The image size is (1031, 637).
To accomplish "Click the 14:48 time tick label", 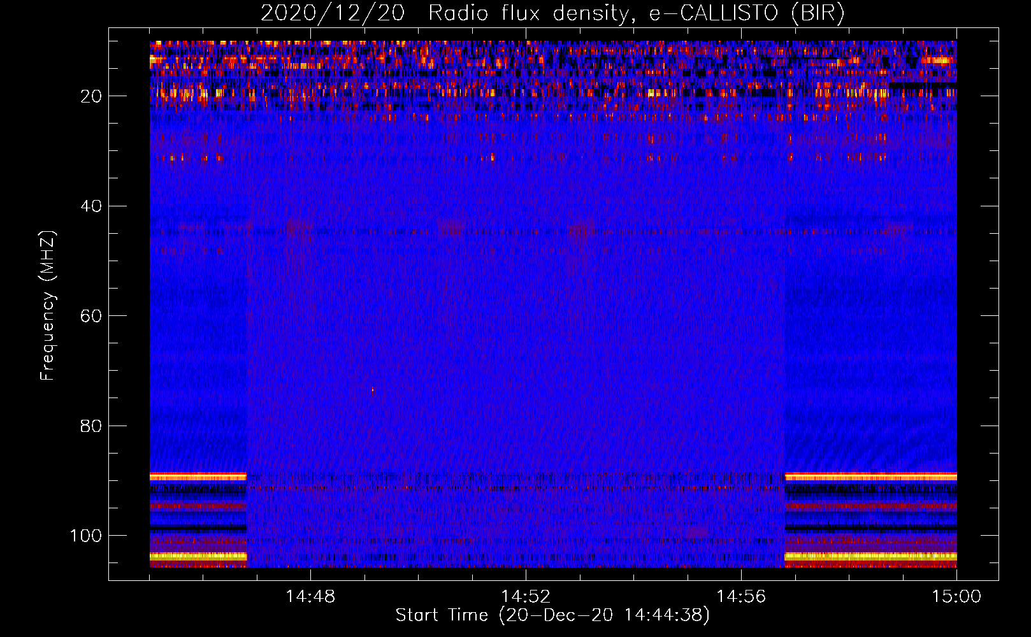I will [310, 597].
